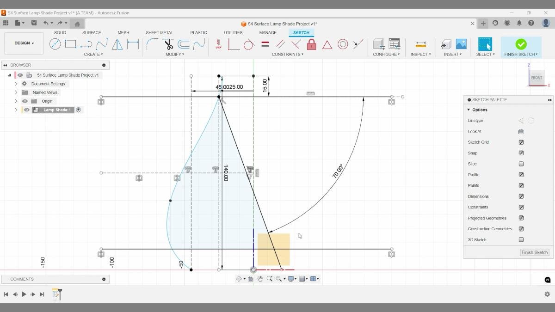Toggle visibility of Lamp Shade:1 body
The image size is (555, 312).
pyautogui.click(x=26, y=110)
